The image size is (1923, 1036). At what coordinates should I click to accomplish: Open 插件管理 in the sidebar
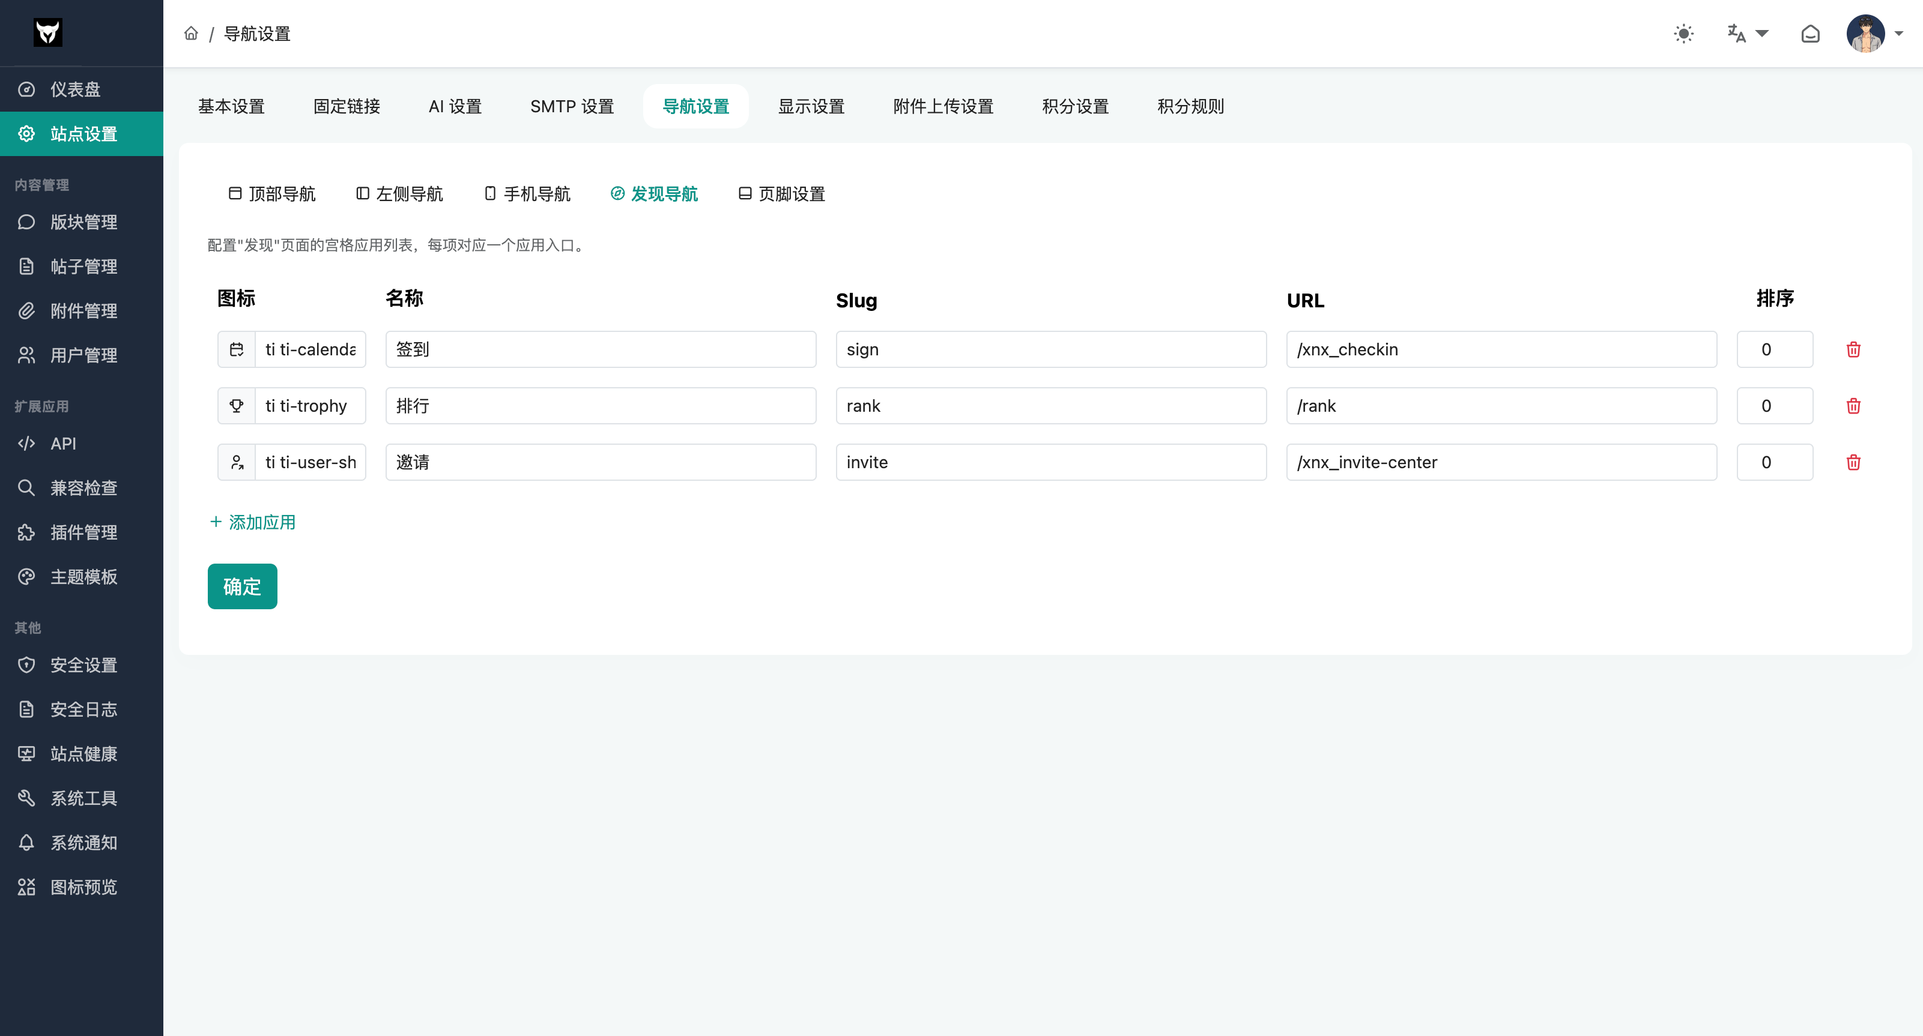click(81, 532)
